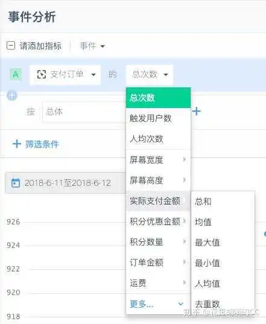Expand the 订单金额 submenu arrow
The height and width of the screenshot is (324, 266).
[x=185, y=262]
